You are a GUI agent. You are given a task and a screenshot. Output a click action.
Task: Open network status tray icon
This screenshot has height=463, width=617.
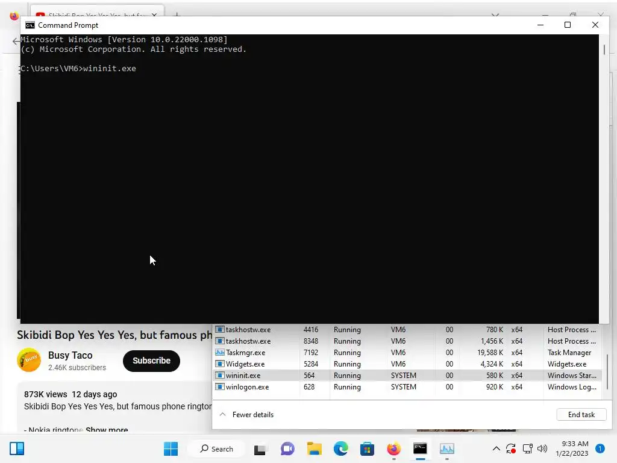(x=527, y=449)
